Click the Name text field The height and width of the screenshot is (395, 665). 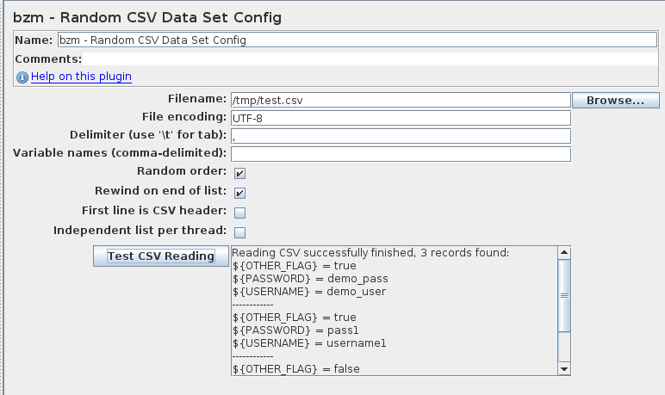click(x=357, y=40)
